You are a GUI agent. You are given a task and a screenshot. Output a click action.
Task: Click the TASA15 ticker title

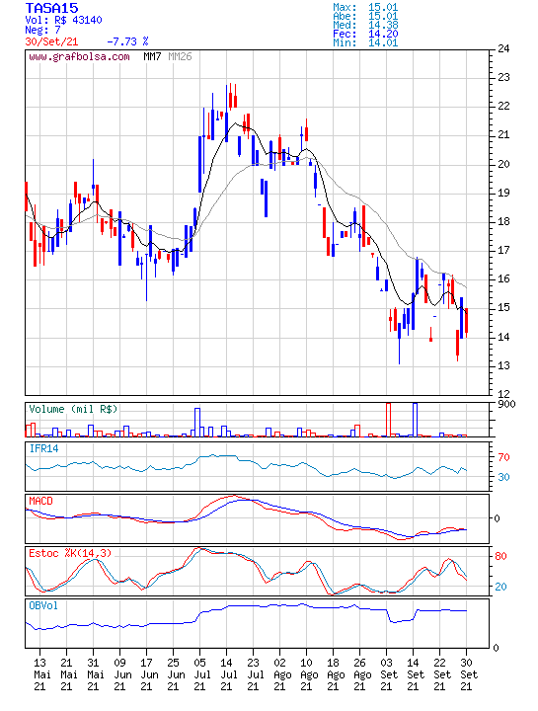click(51, 8)
